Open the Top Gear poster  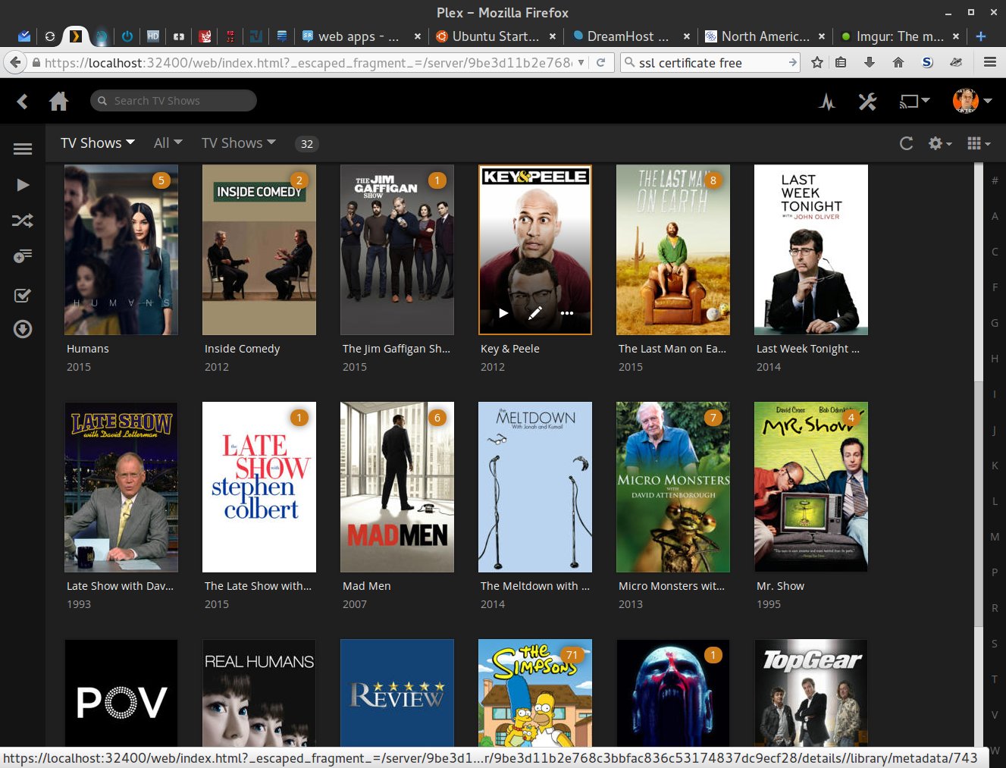[811, 693]
